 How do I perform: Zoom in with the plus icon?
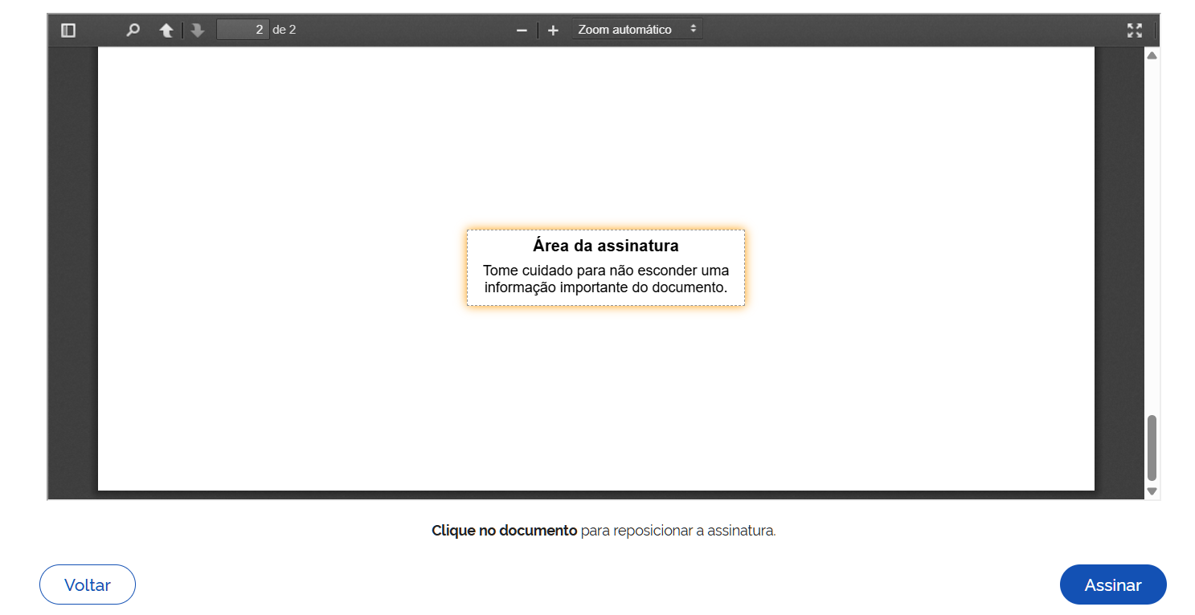pos(553,31)
